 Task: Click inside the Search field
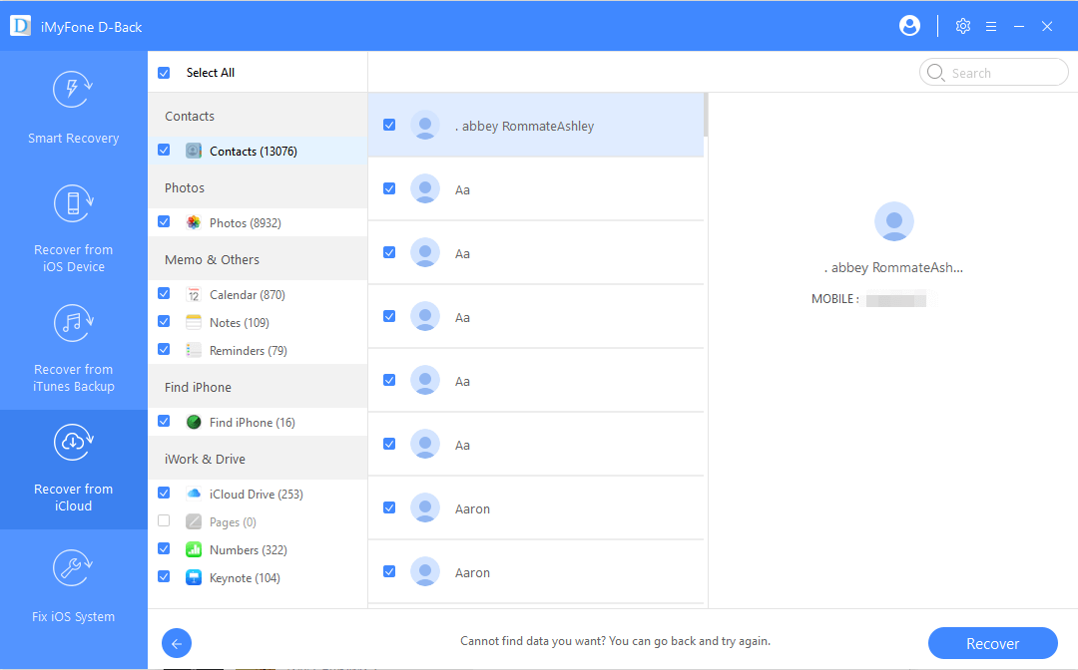point(994,72)
